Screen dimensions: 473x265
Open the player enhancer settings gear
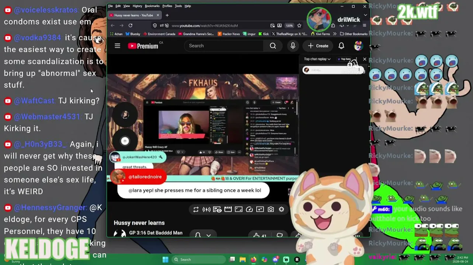point(281,209)
